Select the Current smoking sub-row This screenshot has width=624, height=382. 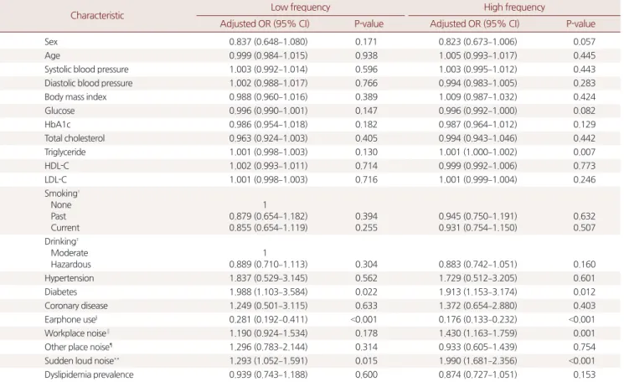pyautogui.click(x=64, y=228)
